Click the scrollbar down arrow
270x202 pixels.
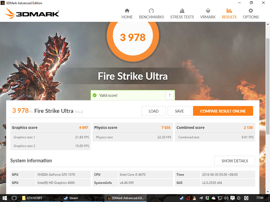tap(268, 192)
